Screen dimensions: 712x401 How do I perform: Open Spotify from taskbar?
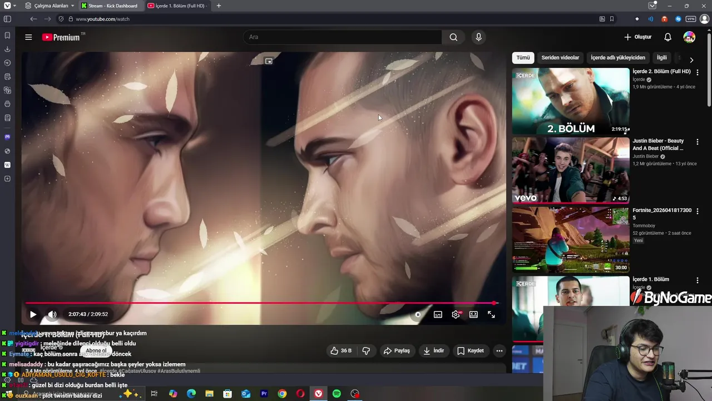(x=337, y=394)
